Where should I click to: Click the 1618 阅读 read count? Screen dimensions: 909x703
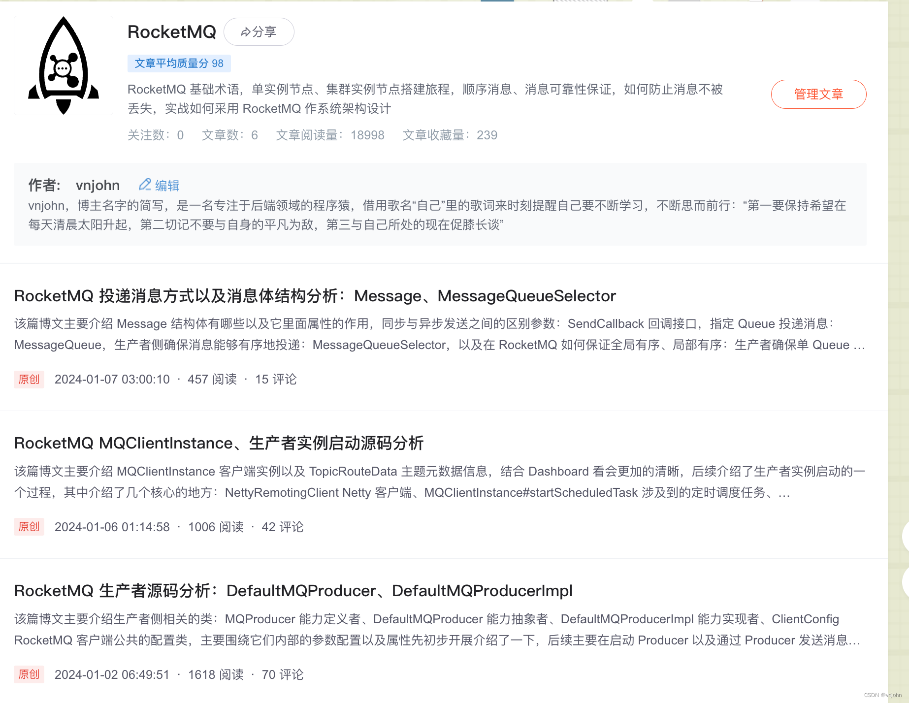pyautogui.click(x=216, y=674)
